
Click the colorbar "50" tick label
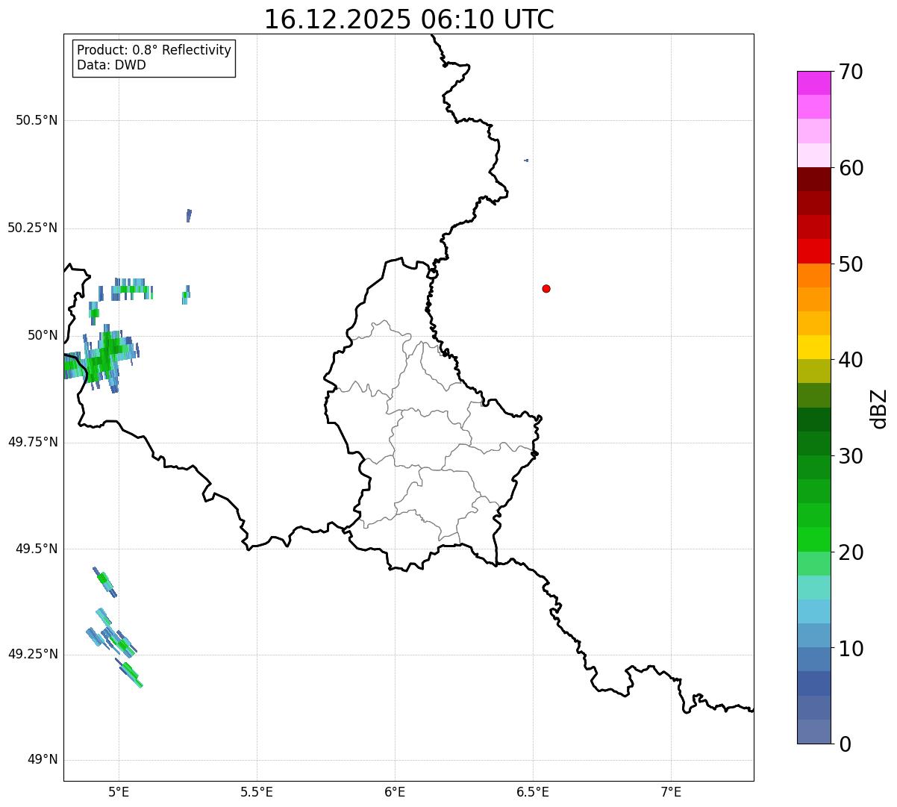pyautogui.click(x=851, y=264)
